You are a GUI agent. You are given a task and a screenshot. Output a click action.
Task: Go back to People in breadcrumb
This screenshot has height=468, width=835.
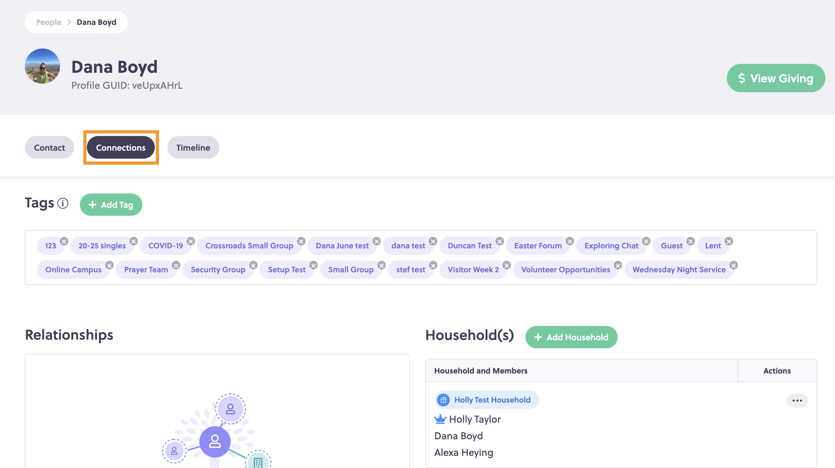49,22
